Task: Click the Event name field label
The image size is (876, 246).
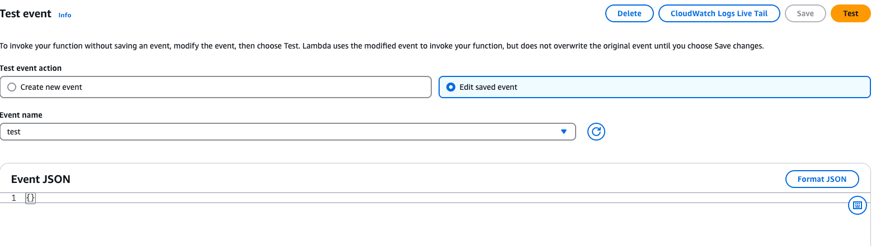Action: tap(21, 115)
